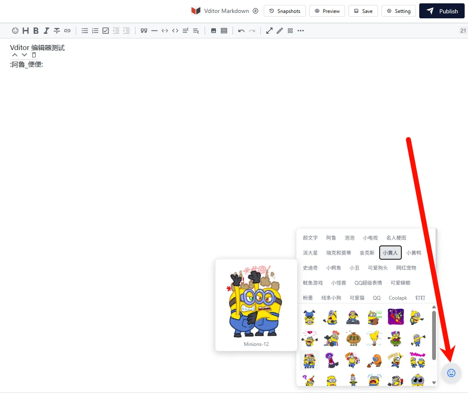Apply strikethrough formatting
Viewport: 468px width, 393px height.
57,30
